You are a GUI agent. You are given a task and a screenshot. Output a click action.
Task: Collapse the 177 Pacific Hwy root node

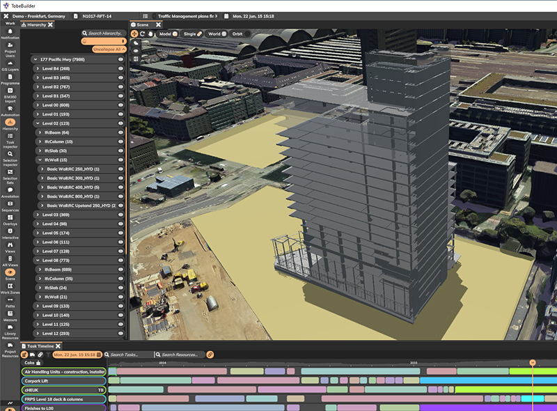(36, 59)
